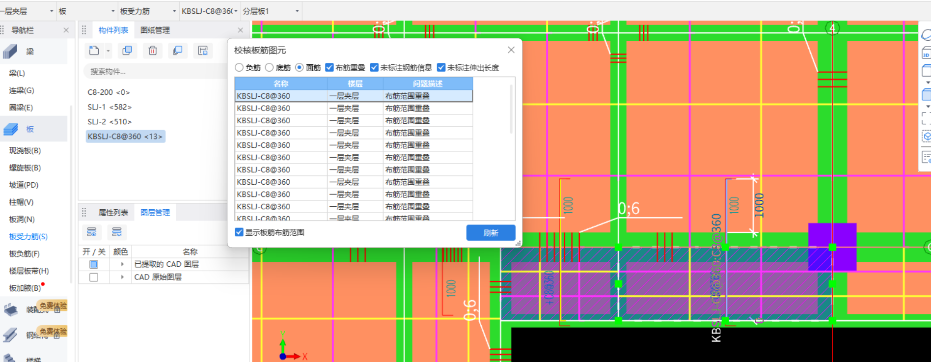Expand the 已提取的 CAD 图层 row
Viewport: 931px width, 362px height.
point(122,264)
